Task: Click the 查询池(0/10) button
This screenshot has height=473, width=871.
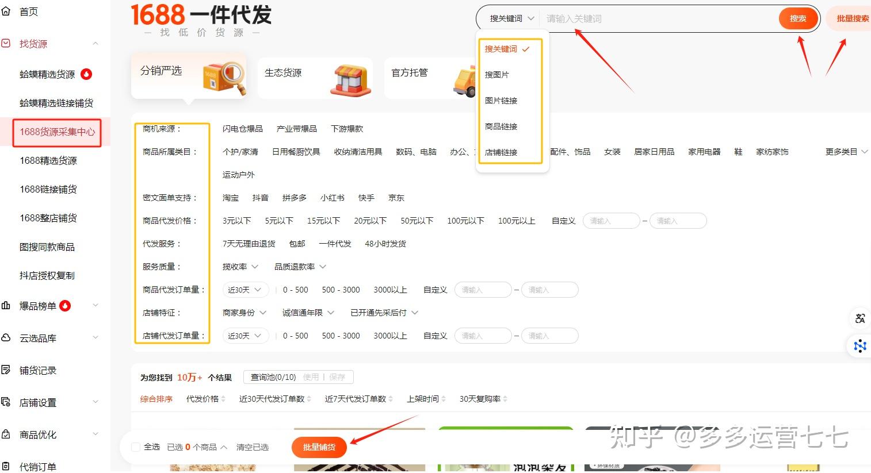Action: click(273, 377)
